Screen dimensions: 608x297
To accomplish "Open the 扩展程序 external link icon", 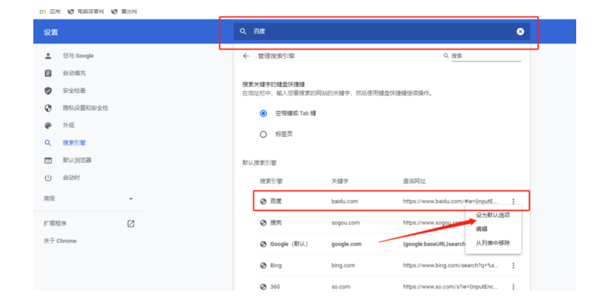I will (131, 223).
